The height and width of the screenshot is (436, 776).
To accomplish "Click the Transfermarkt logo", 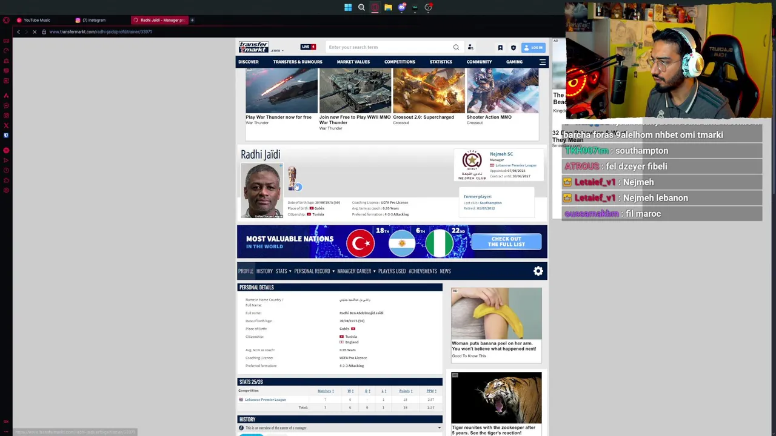I will pyautogui.click(x=253, y=47).
